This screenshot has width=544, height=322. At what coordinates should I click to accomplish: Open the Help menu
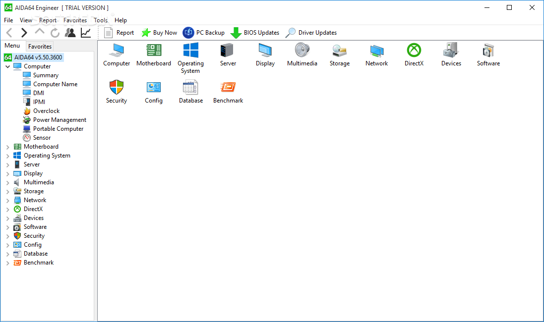121,20
